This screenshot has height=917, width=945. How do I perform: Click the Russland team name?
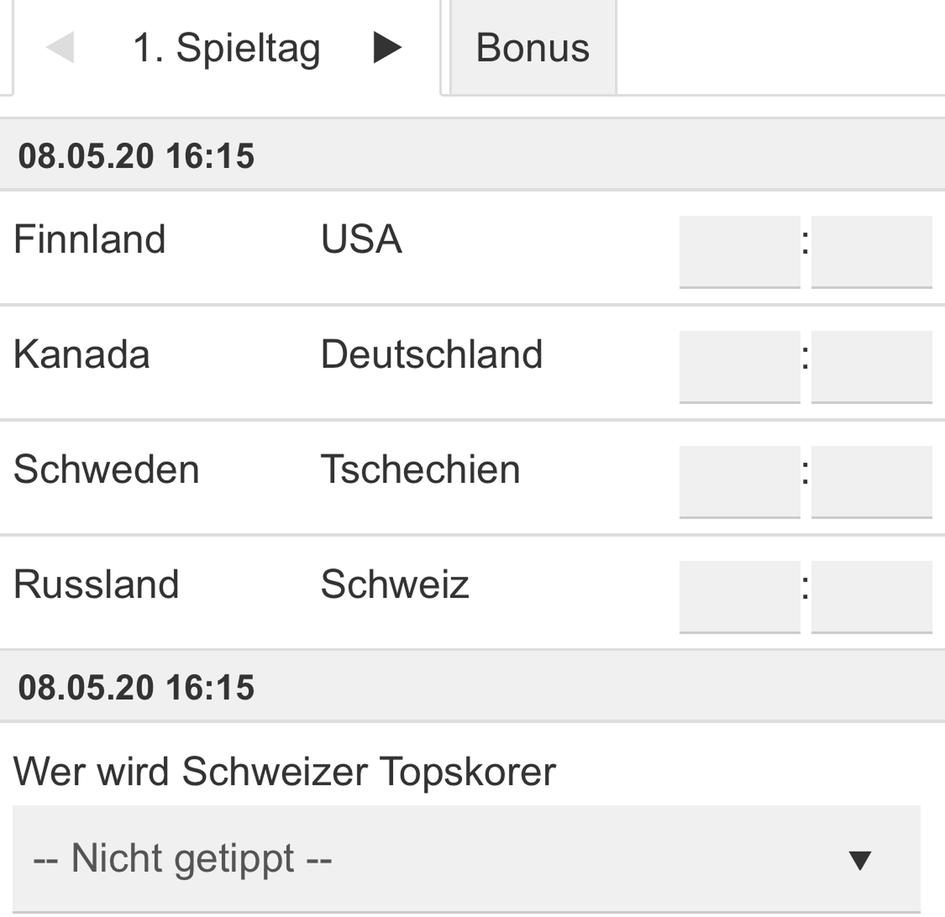(x=97, y=584)
